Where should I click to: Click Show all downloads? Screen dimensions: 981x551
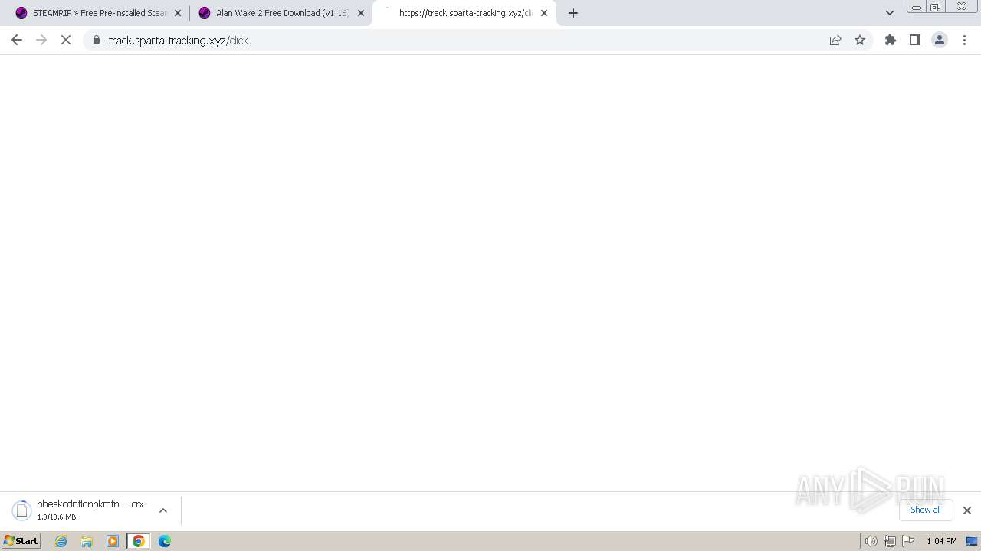point(926,510)
